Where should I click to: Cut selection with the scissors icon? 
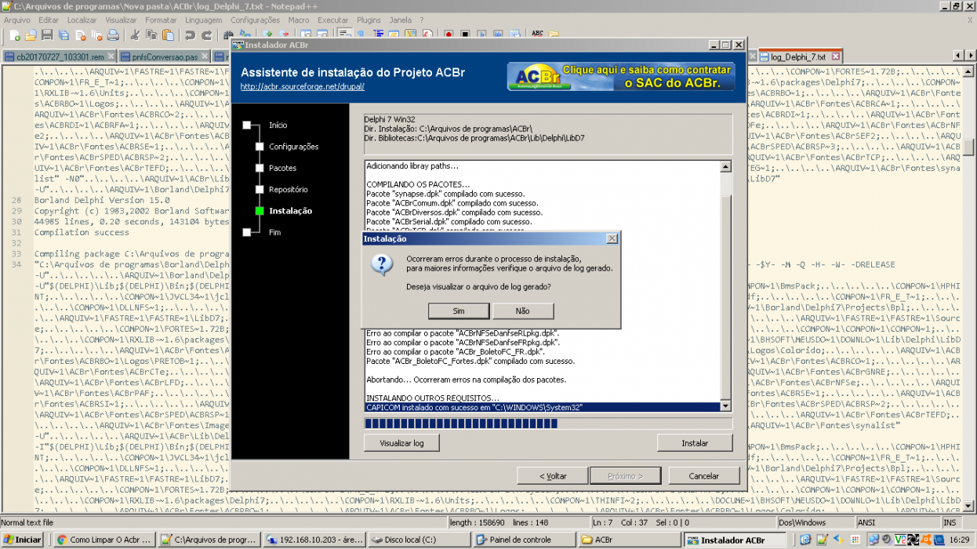(136, 35)
